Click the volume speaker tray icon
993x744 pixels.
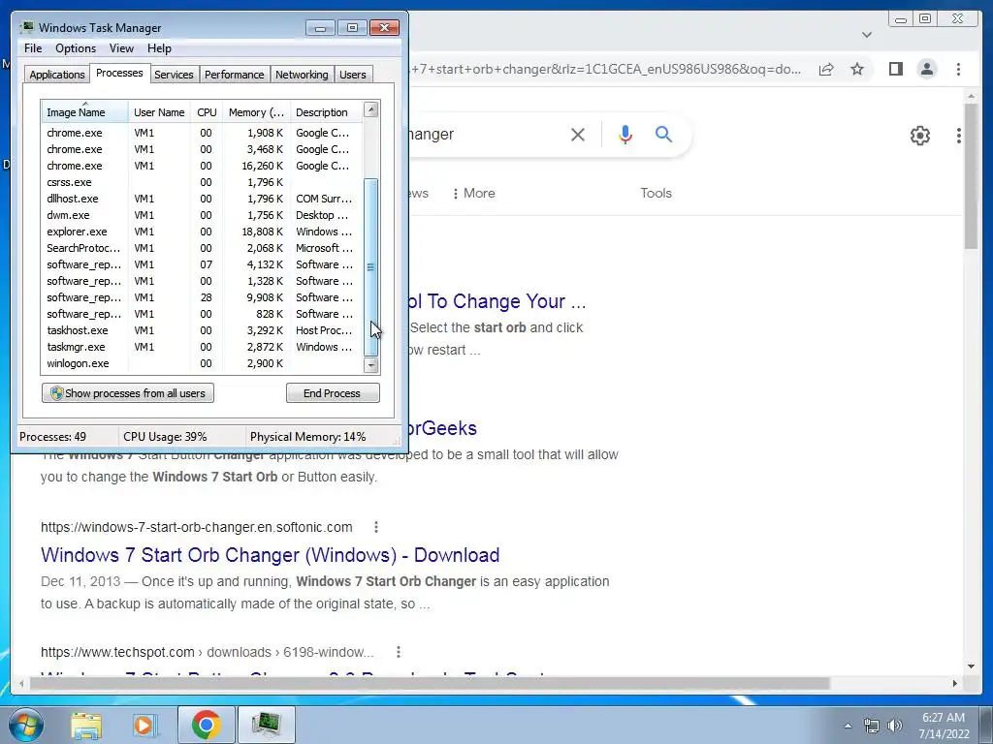(895, 727)
